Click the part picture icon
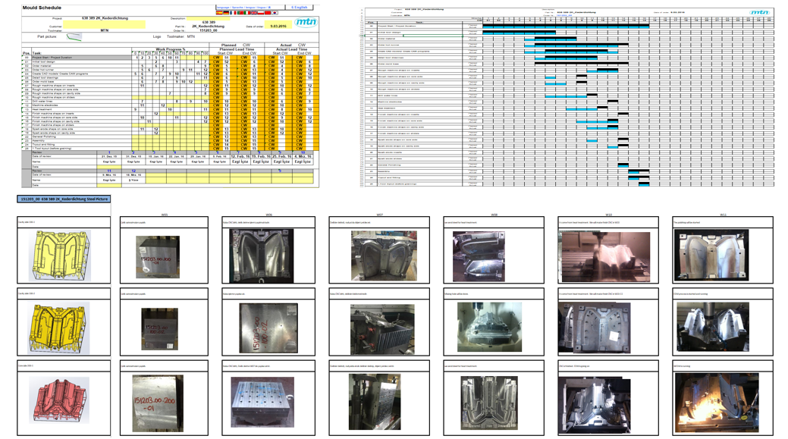The height and width of the screenshot is (439, 788). 74,36
